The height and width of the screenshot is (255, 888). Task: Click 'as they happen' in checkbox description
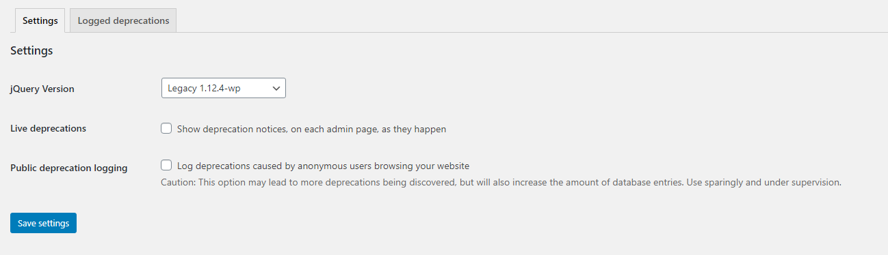414,129
